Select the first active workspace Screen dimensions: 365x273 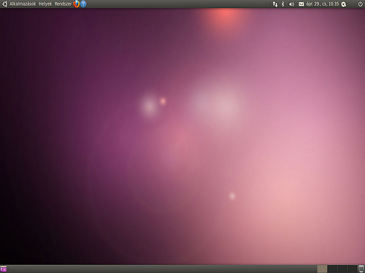pos(322,269)
